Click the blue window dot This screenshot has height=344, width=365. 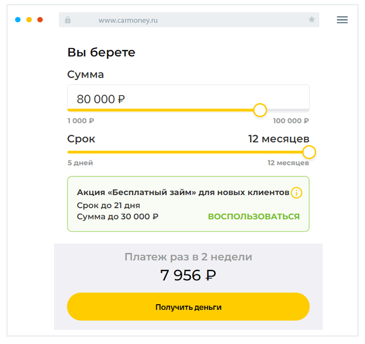[x=18, y=20]
